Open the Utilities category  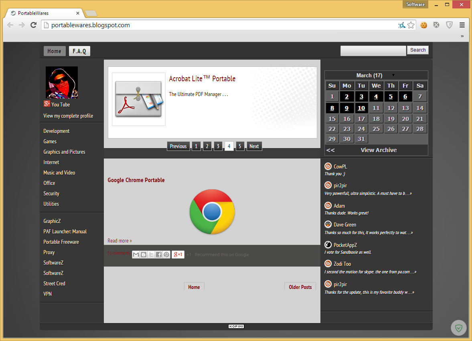(51, 204)
